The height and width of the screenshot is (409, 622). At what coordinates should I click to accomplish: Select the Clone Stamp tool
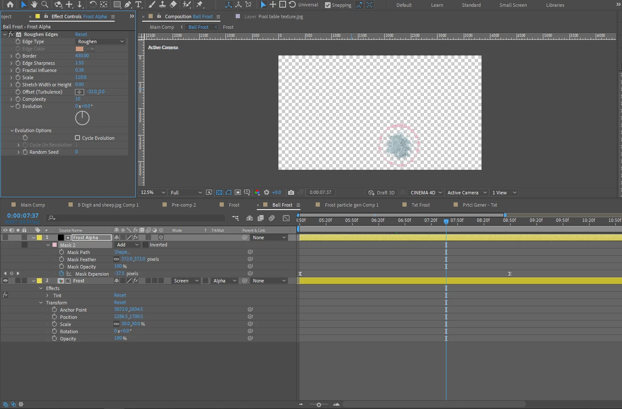(x=162, y=5)
